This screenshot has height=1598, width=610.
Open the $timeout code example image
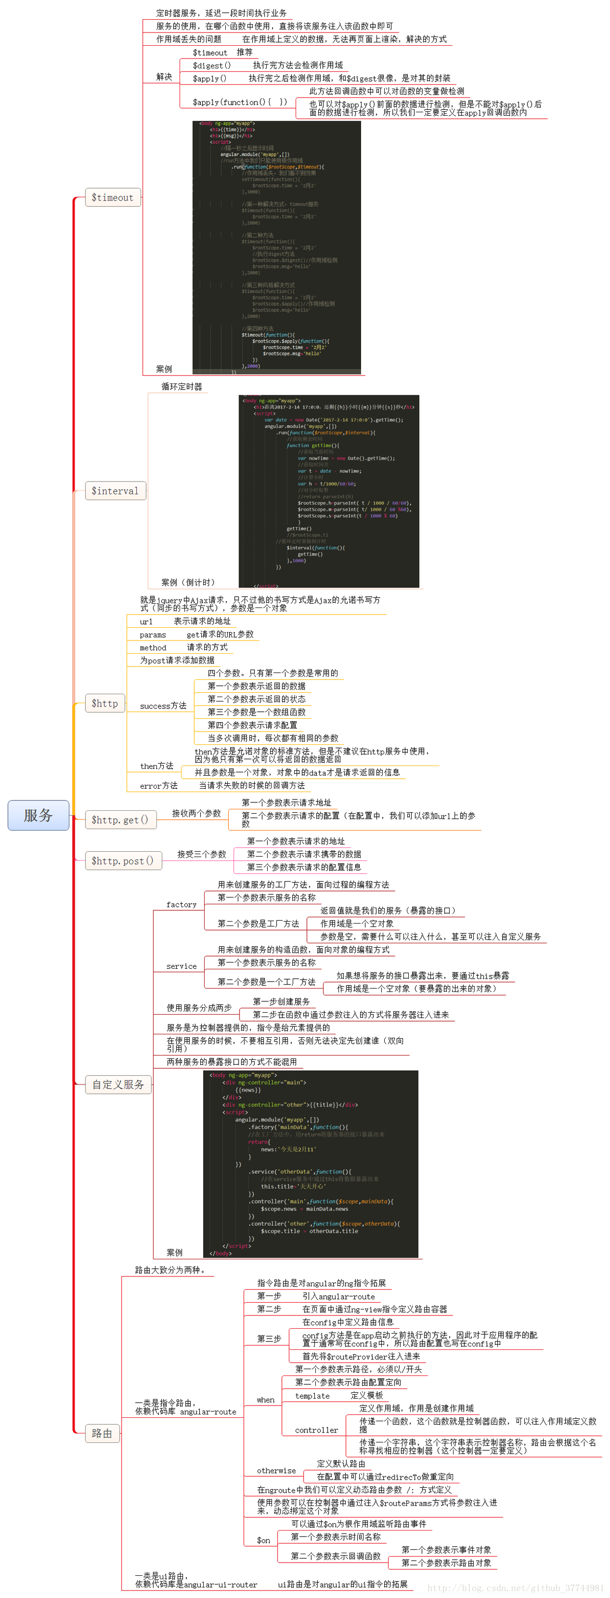[276, 248]
